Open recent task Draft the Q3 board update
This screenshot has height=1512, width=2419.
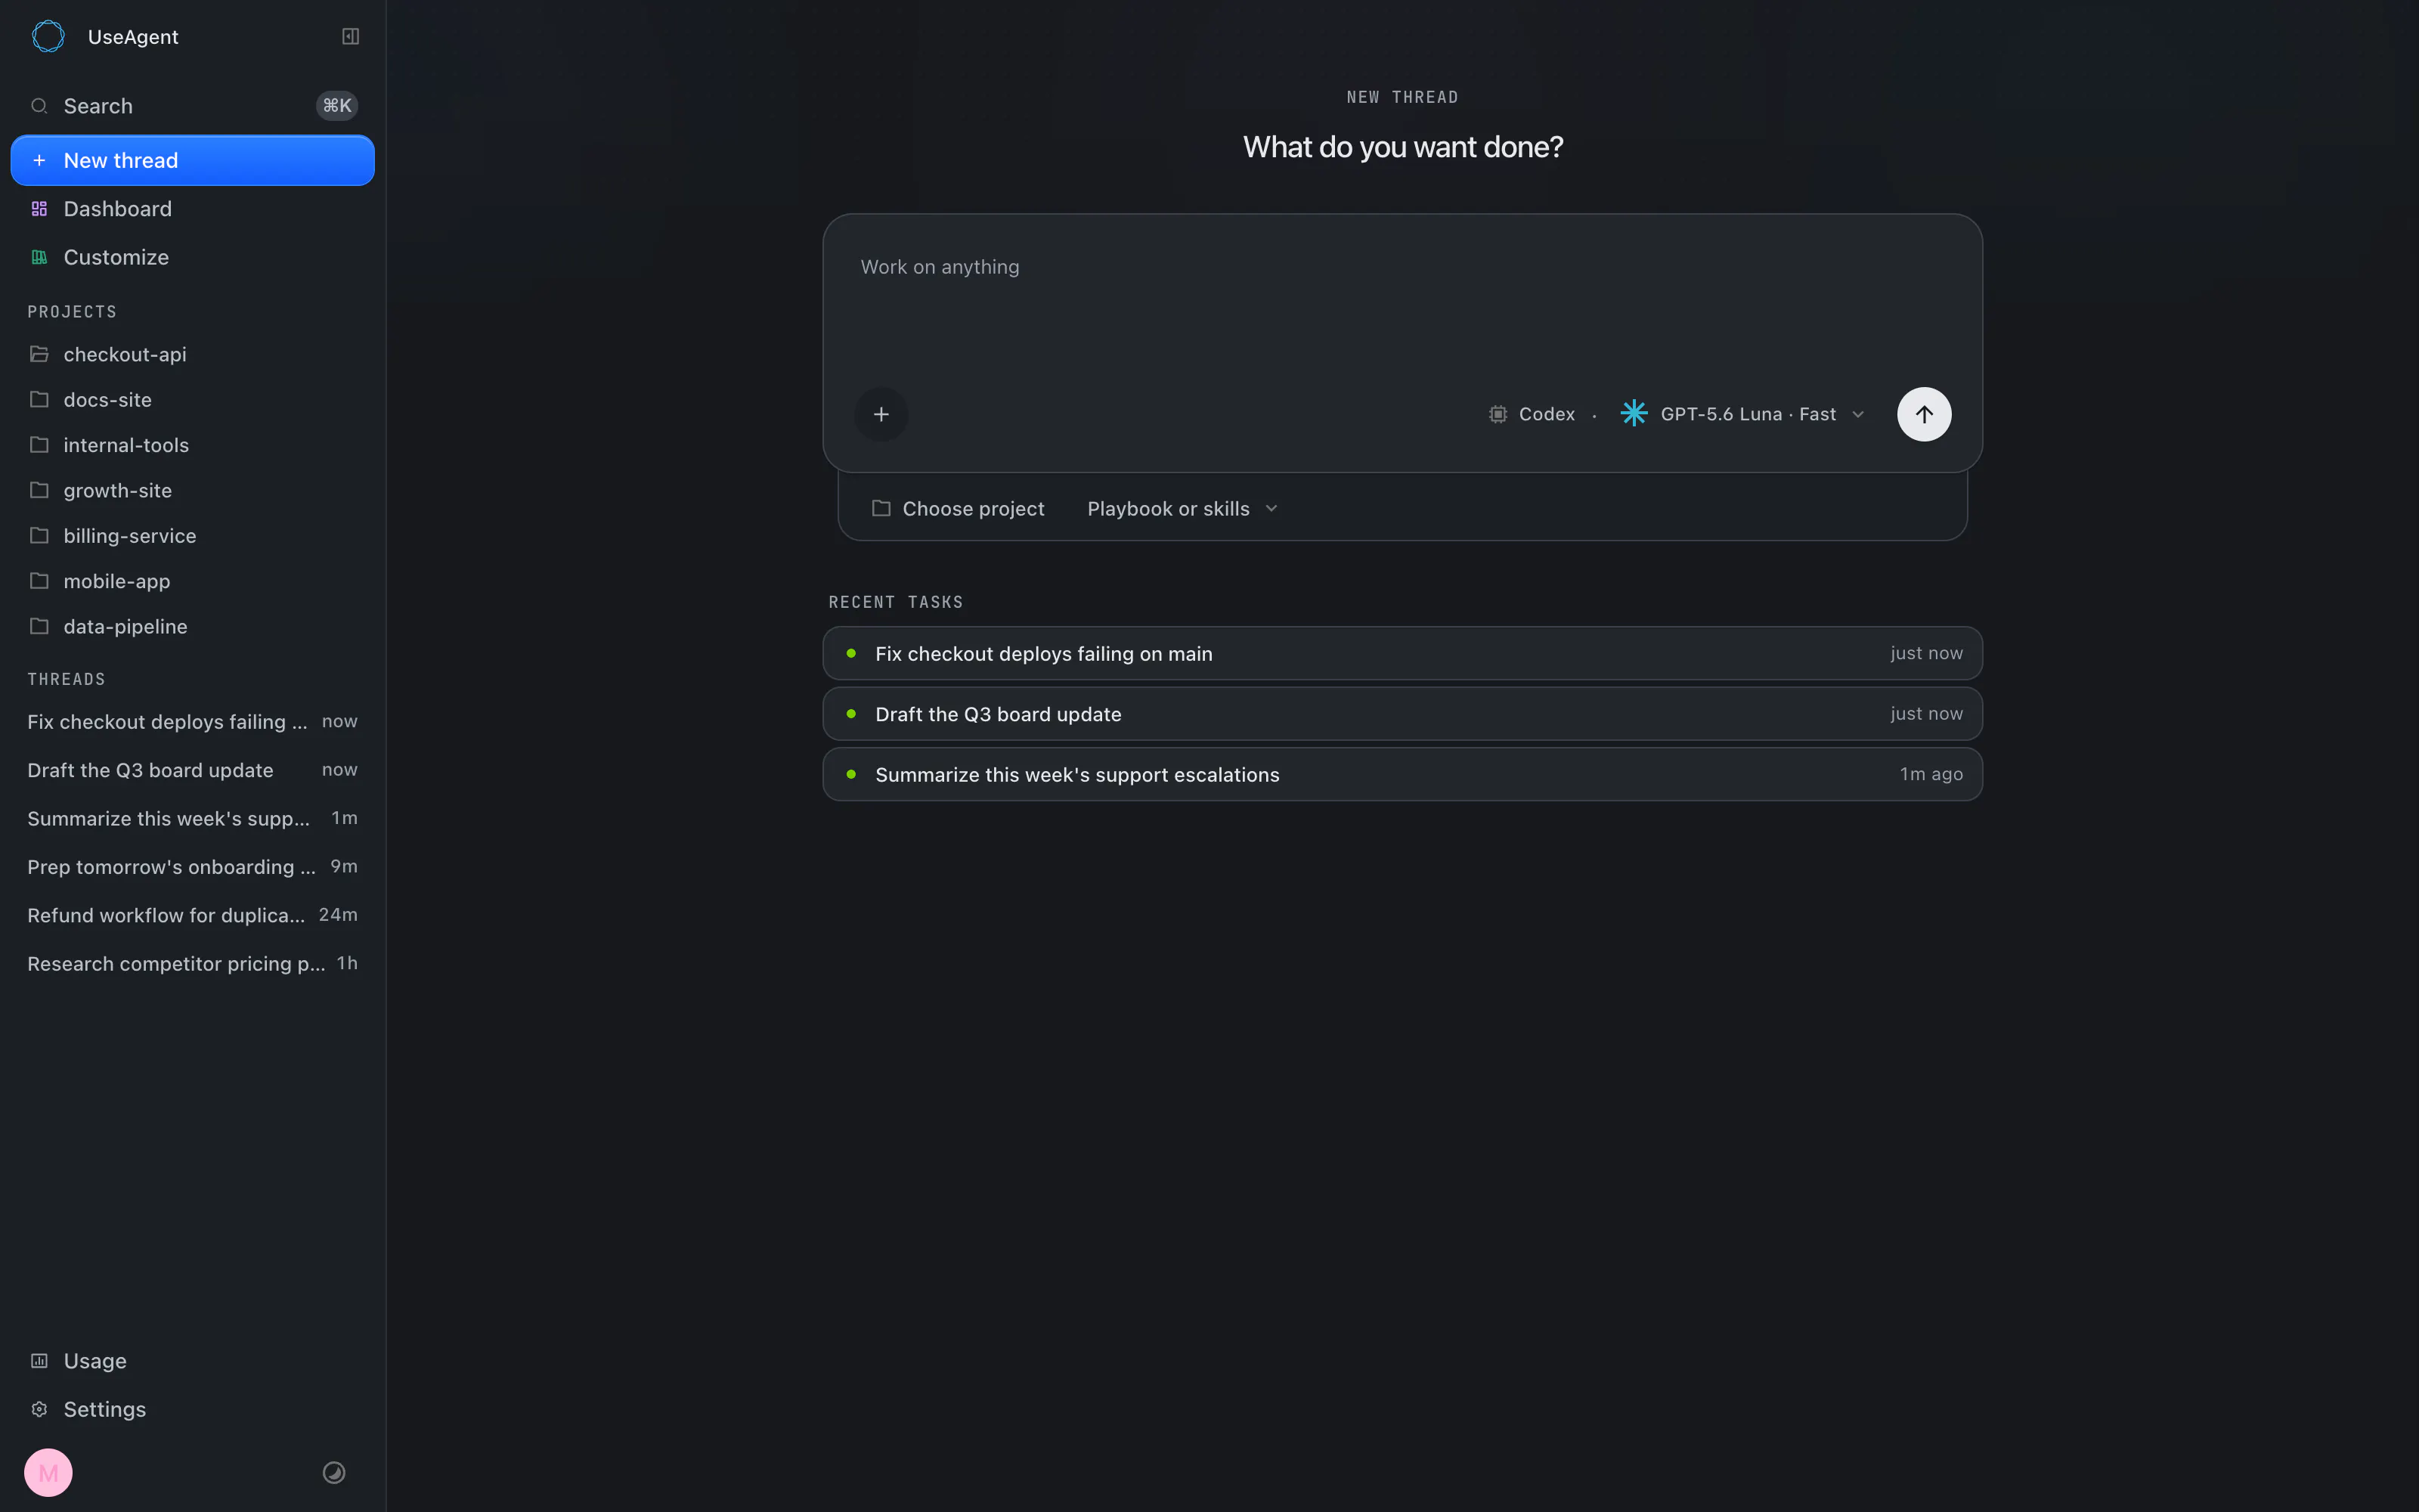[x=1402, y=713]
